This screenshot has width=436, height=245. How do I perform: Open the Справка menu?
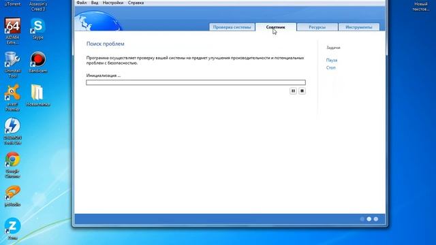(136, 3)
